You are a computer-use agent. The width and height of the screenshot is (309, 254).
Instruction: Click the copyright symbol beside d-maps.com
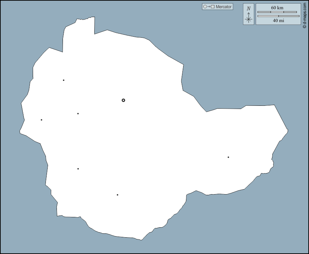click(x=304, y=27)
